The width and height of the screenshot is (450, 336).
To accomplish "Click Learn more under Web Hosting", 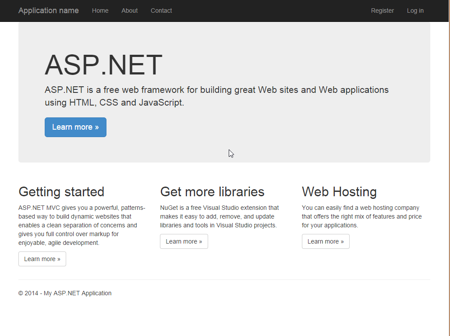I will coord(326,241).
